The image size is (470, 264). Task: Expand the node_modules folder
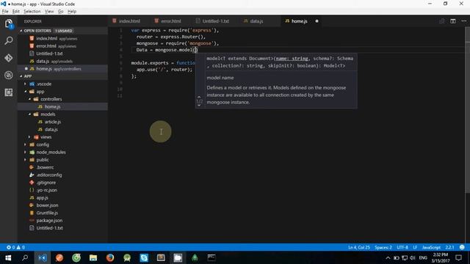click(25, 153)
